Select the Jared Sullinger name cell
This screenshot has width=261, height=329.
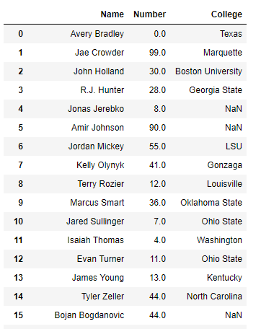coord(95,221)
